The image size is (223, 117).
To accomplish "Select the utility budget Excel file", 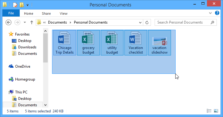I will 112,43.
